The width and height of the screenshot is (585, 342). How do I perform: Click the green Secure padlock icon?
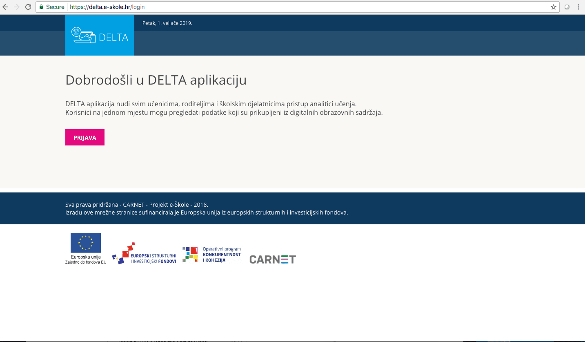click(41, 7)
